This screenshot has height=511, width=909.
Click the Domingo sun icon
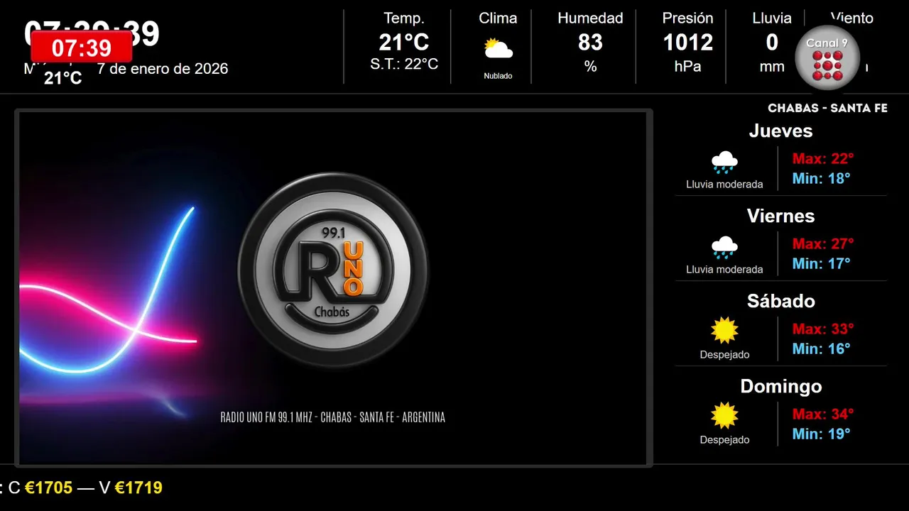[x=724, y=416]
